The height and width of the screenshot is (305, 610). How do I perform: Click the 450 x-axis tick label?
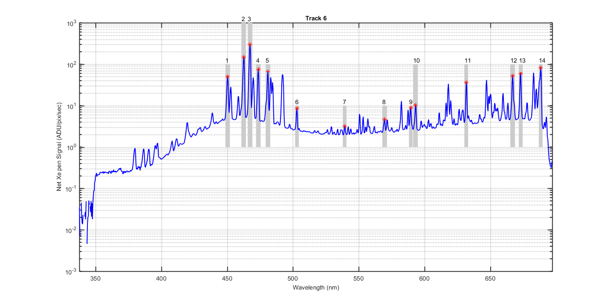click(227, 279)
